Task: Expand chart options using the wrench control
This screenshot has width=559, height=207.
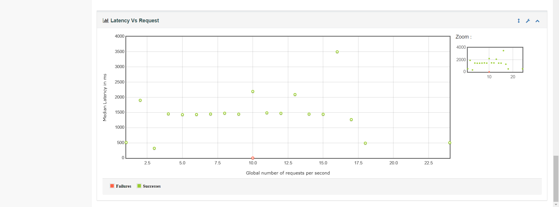Action: (x=528, y=21)
